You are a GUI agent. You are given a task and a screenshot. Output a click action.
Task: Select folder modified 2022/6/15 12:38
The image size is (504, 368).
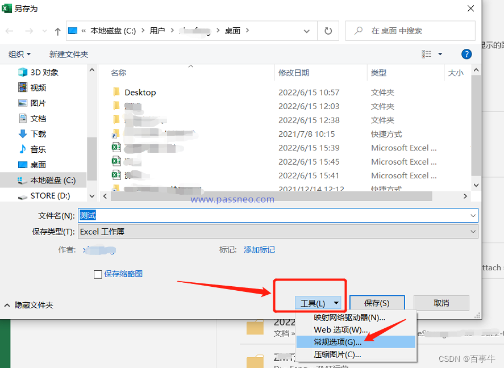[274, 120]
